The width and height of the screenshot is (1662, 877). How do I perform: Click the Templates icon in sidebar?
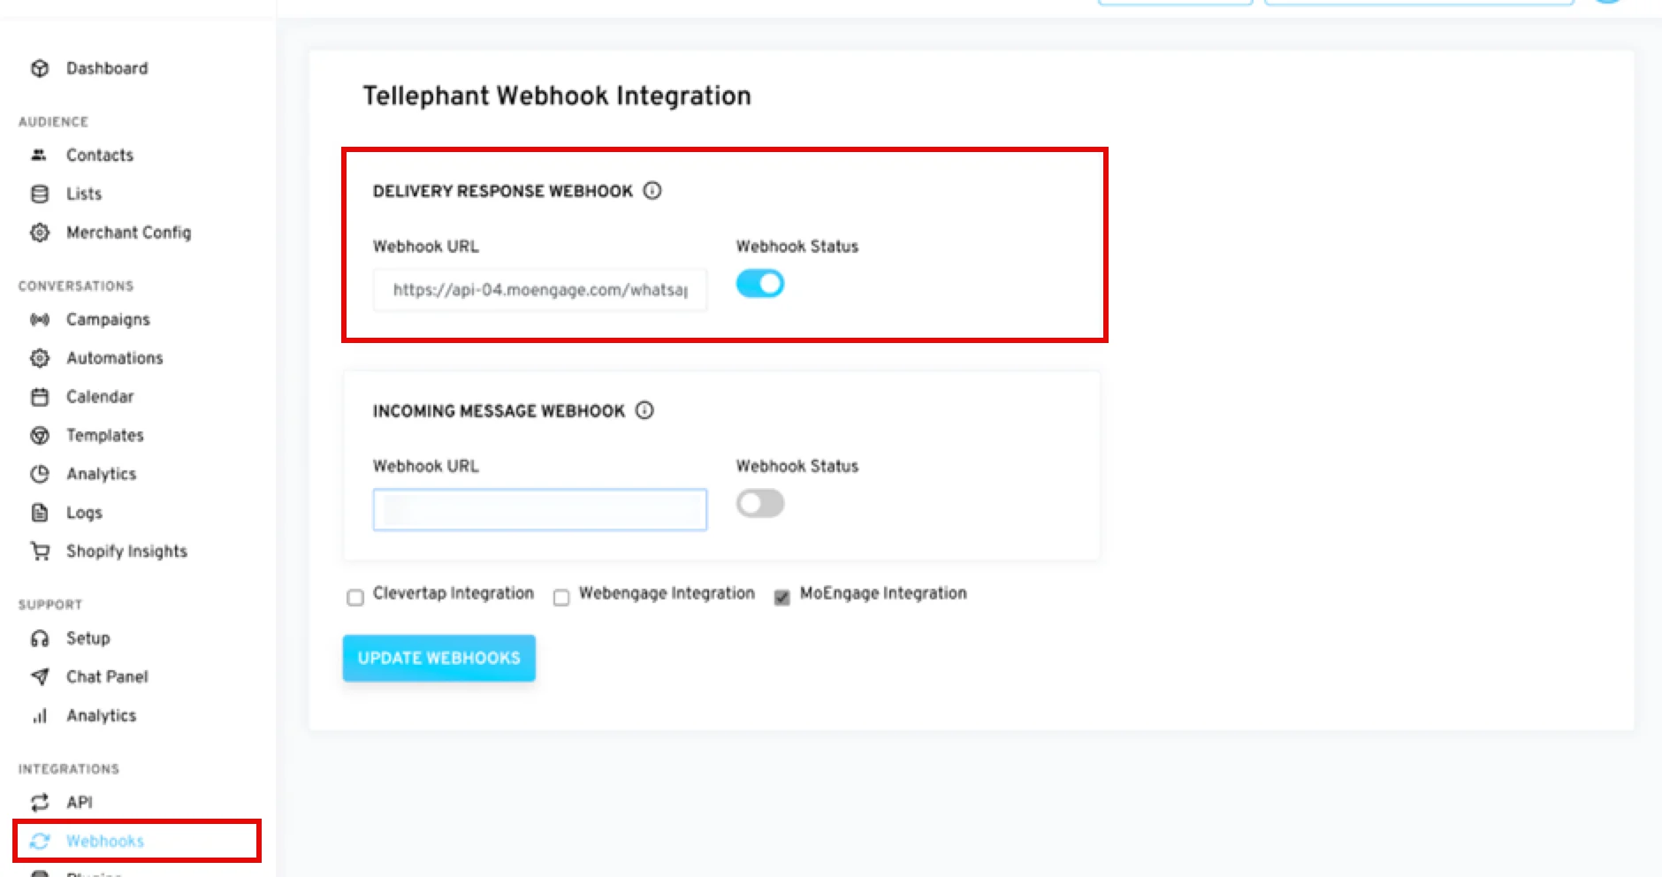40,435
